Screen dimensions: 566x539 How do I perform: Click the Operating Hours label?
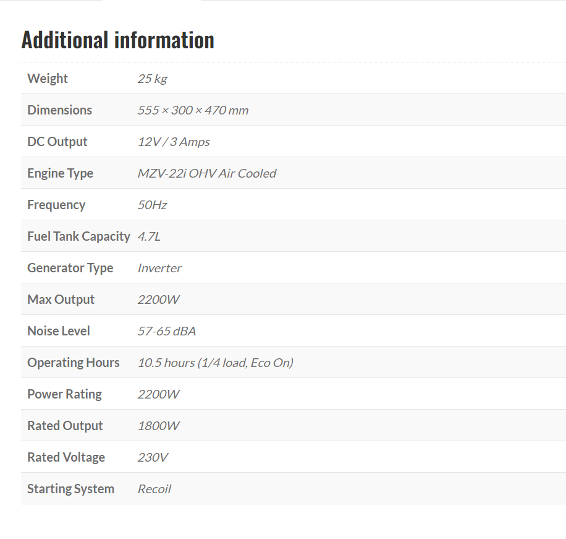(x=74, y=363)
